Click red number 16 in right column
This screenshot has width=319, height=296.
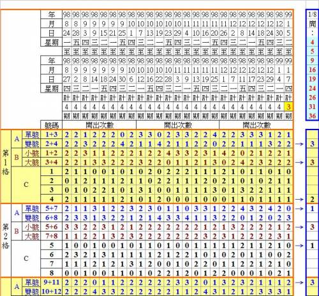click(312, 70)
